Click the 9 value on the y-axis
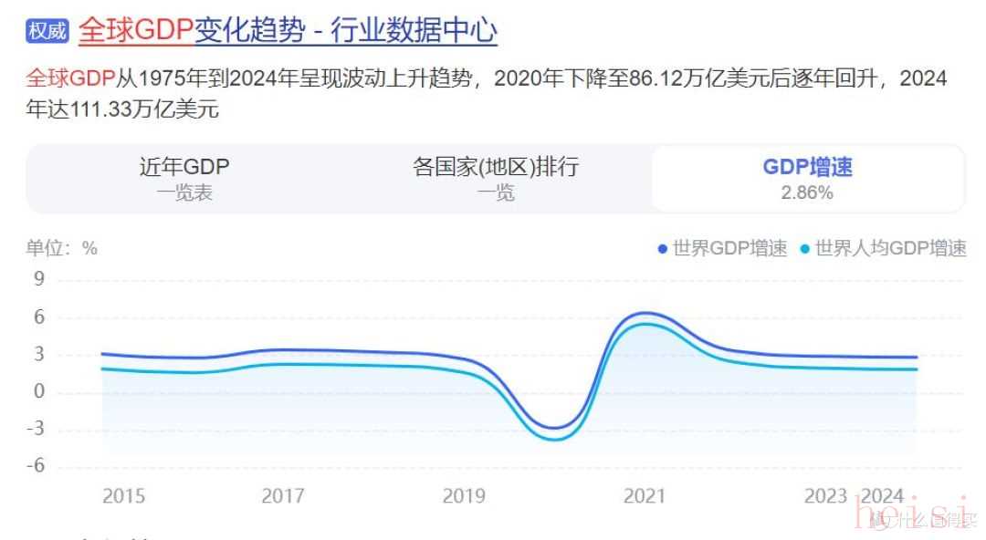 pos(39,280)
